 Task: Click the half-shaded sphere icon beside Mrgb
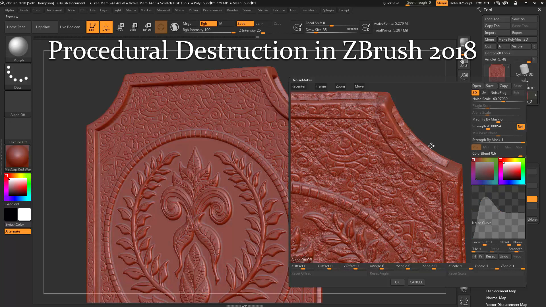pyautogui.click(x=175, y=27)
